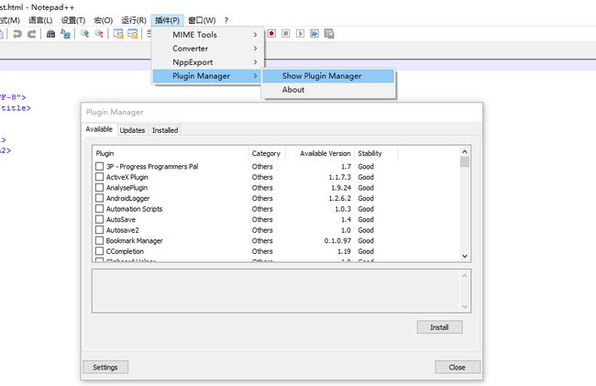Toggle Synchronize Vertical Scrolling icon
The width and height of the screenshot is (596, 386).
pyautogui.click(x=118, y=34)
